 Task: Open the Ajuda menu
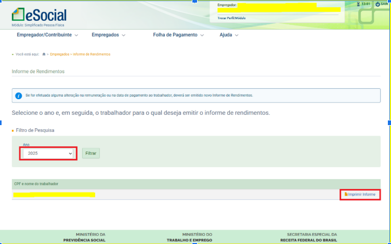coord(229,35)
